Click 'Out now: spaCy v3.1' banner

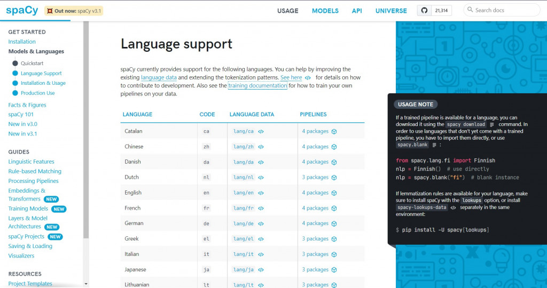[74, 11]
